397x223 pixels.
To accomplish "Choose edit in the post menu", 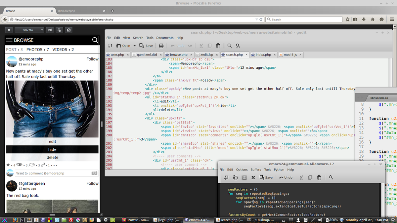I will (52, 141).
